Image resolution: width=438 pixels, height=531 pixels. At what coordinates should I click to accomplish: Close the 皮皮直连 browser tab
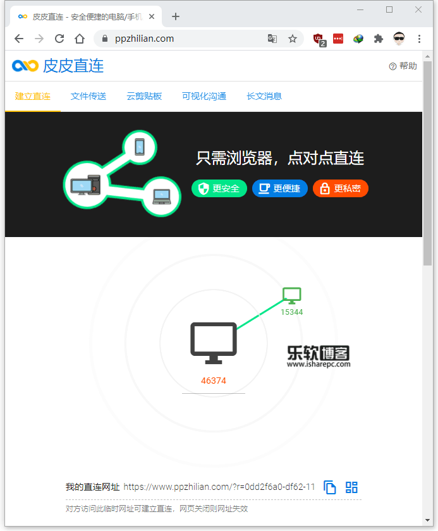point(152,16)
